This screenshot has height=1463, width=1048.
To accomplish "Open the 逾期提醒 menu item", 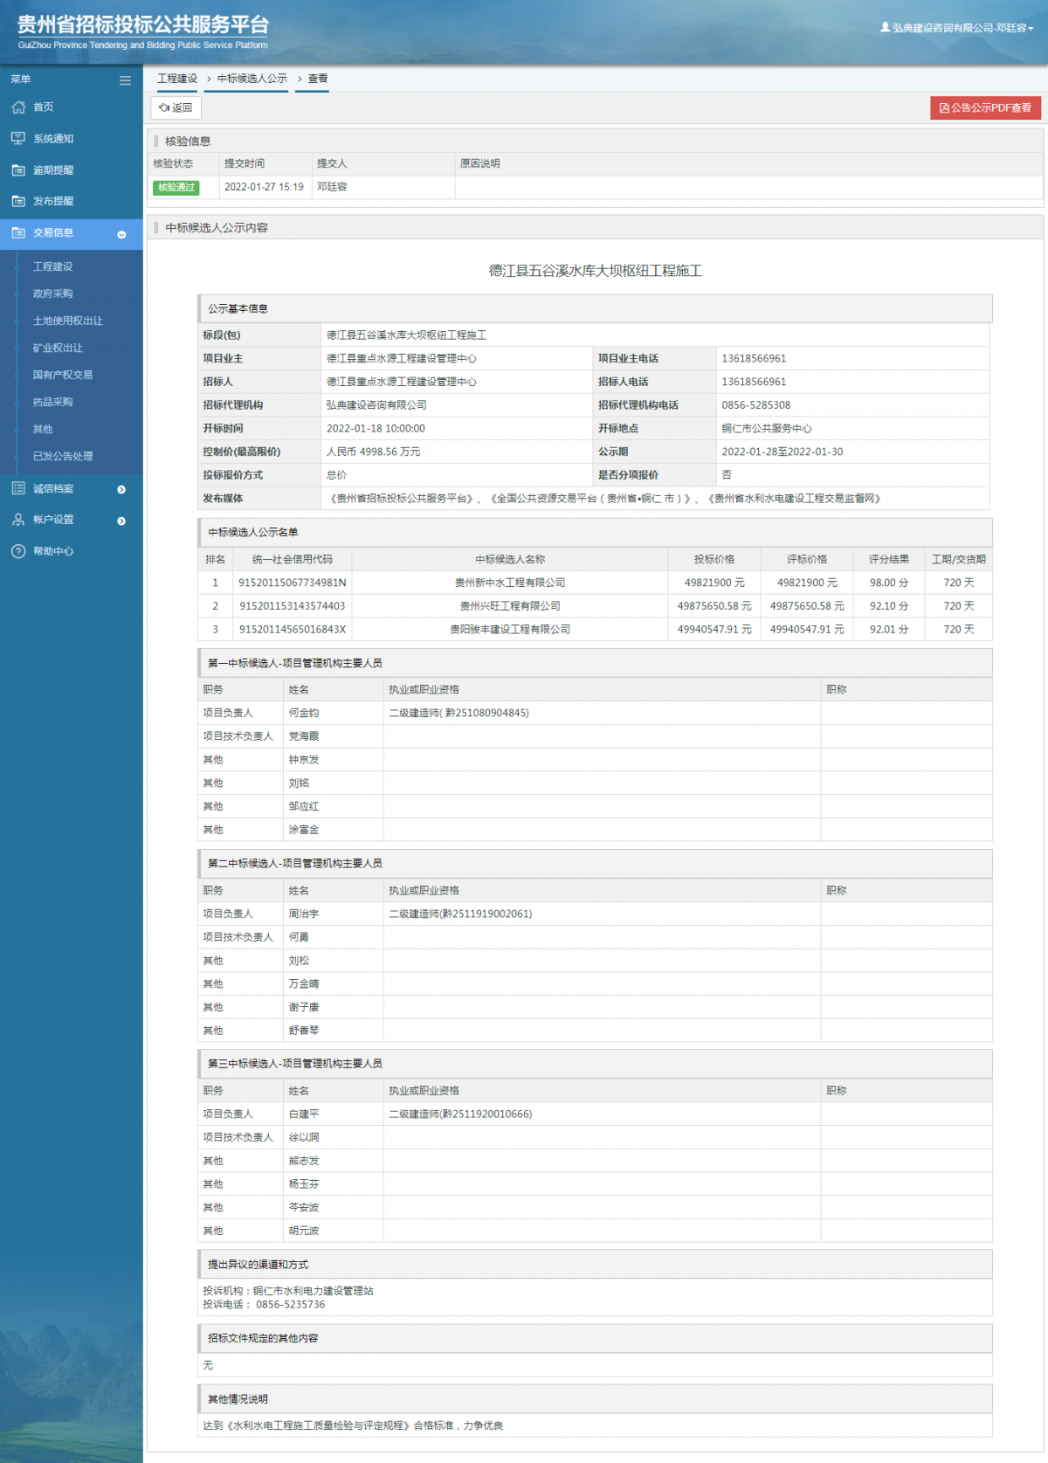I will (53, 170).
